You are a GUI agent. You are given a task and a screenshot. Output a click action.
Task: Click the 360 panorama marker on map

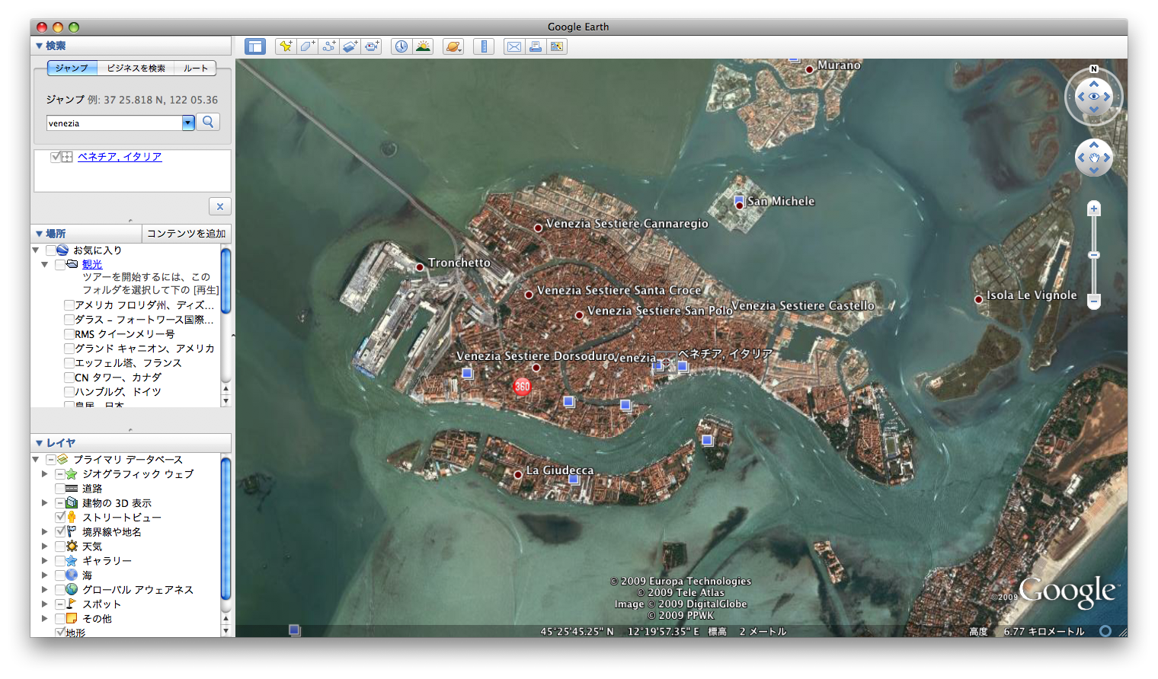(522, 386)
